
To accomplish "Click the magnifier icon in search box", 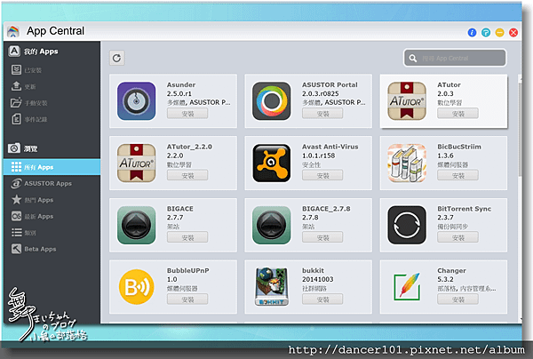I will click(x=413, y=58).
